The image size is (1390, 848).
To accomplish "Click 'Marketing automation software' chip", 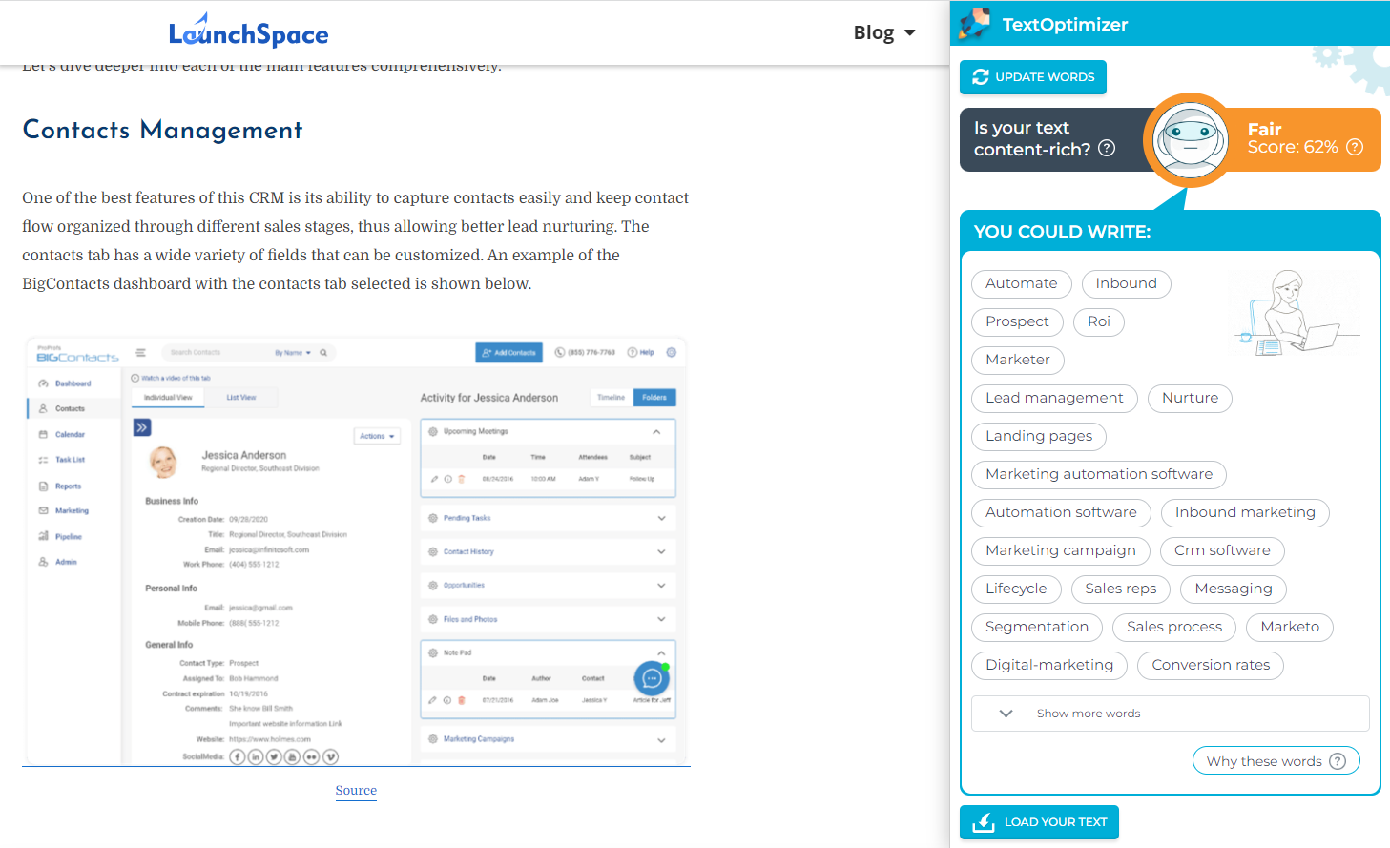I will [x=1099, y=474].
